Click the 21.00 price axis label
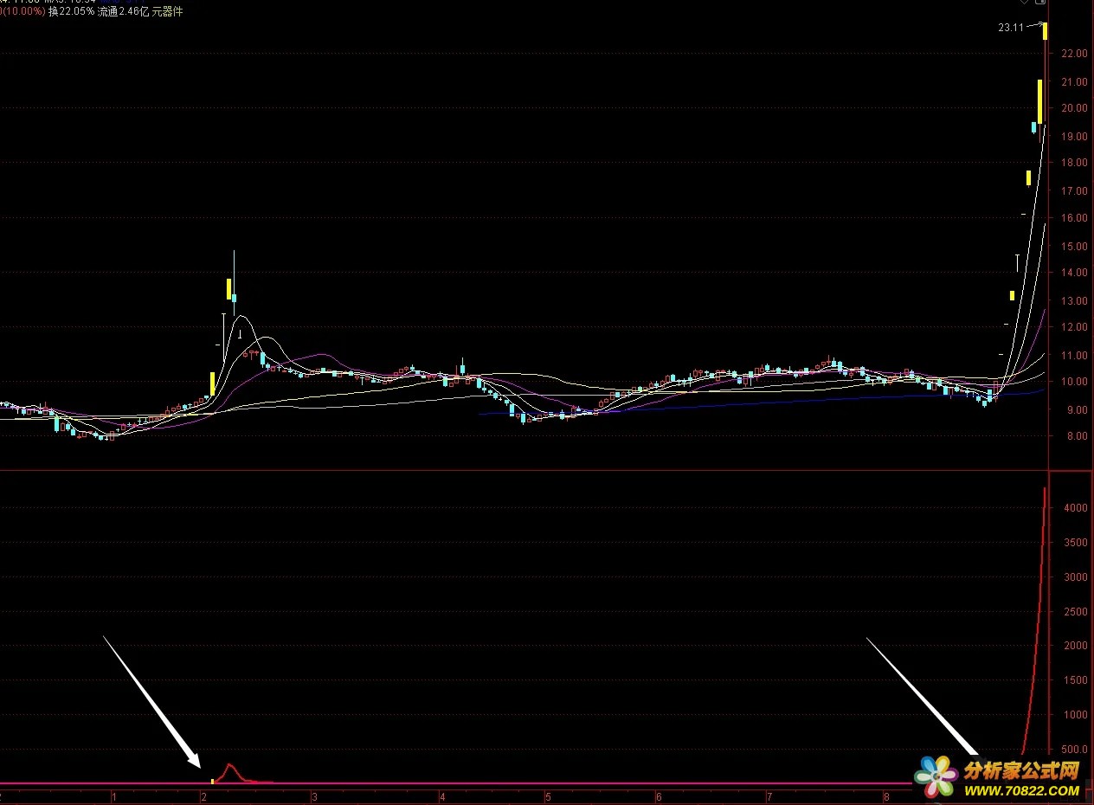The width and height of the screenshot is (1094, 805). pos(1074,82)
